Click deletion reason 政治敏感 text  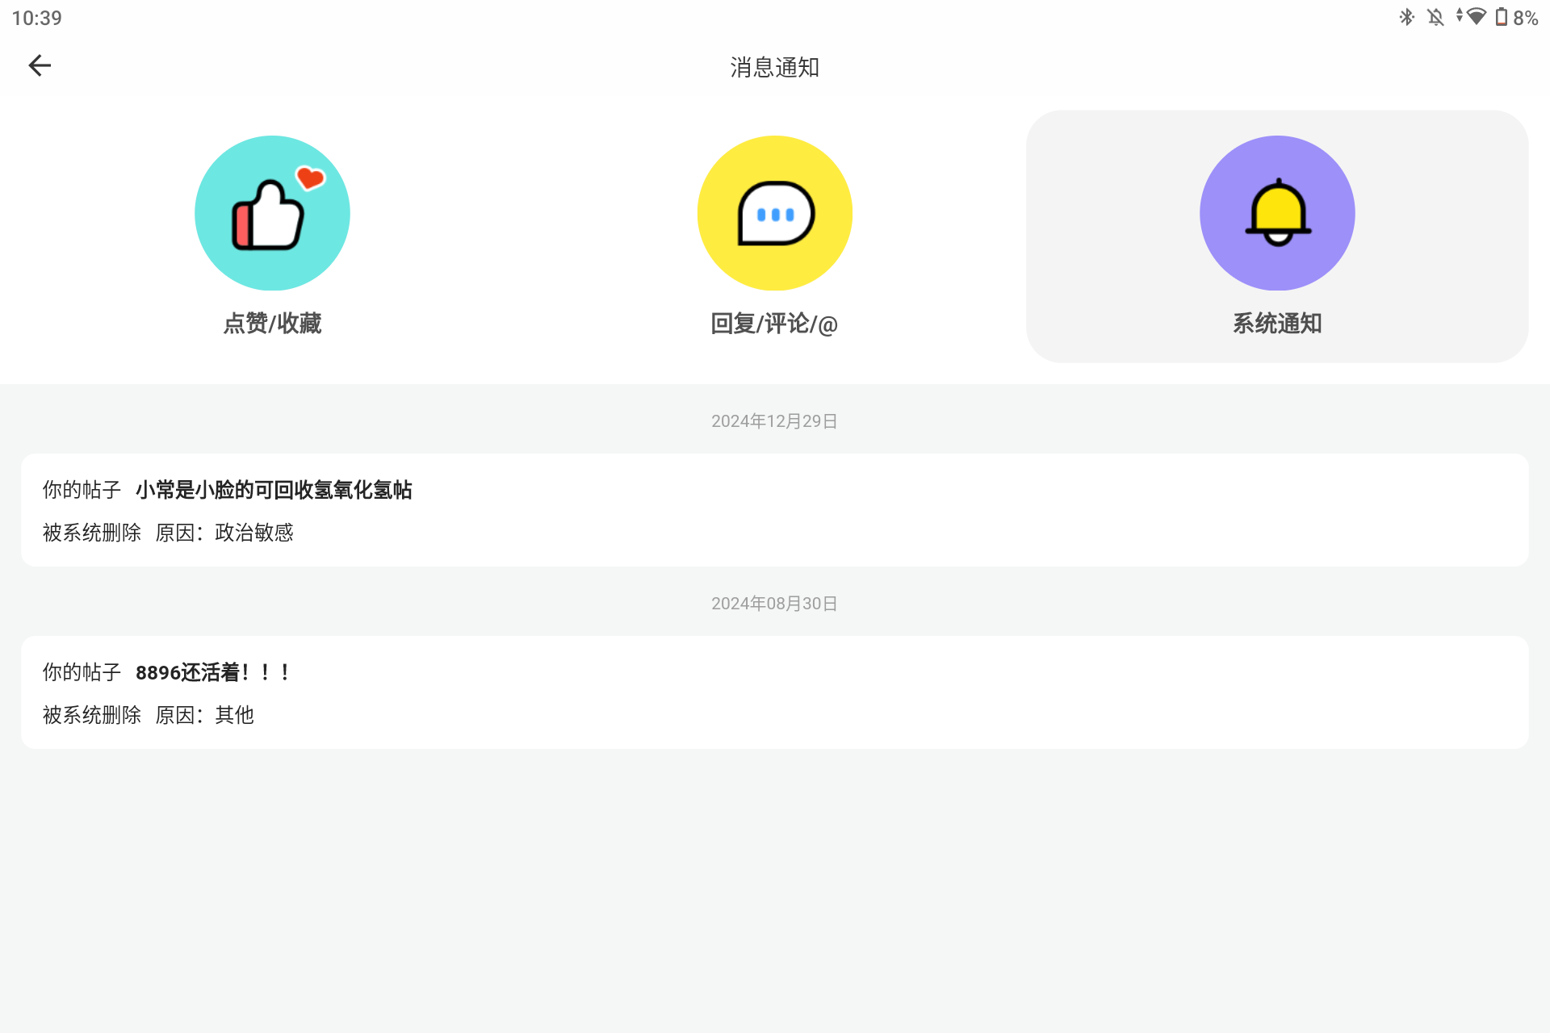coord(254,533)
